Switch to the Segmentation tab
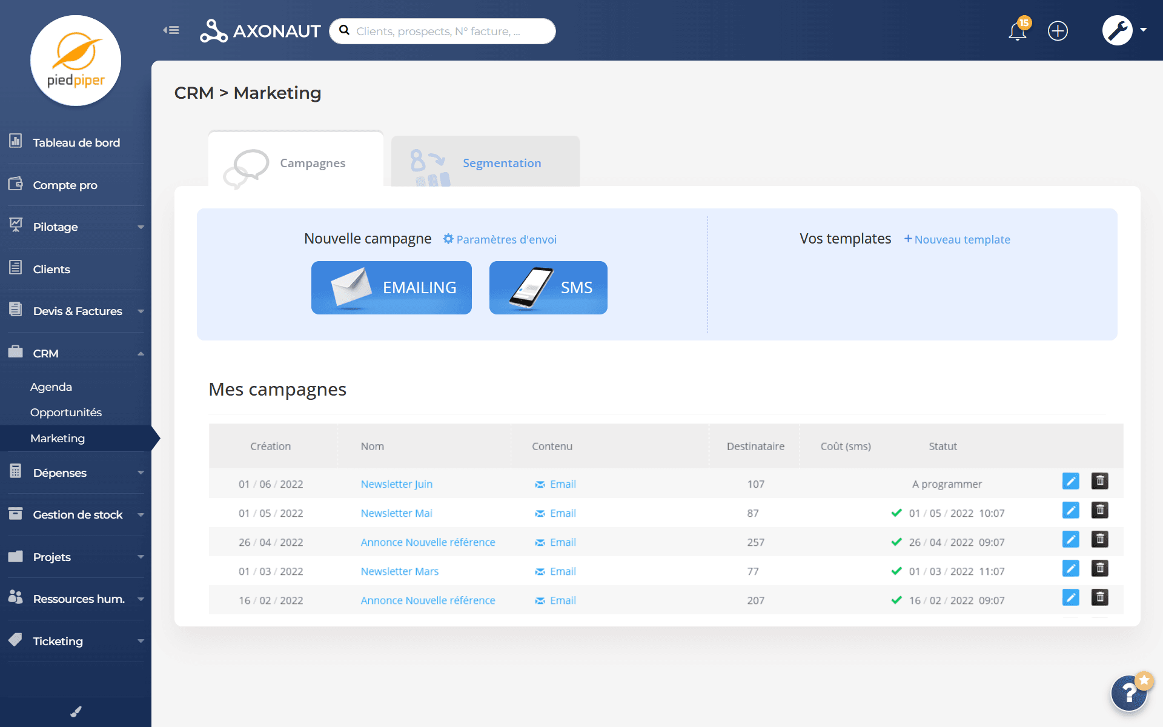 (502, 163)
